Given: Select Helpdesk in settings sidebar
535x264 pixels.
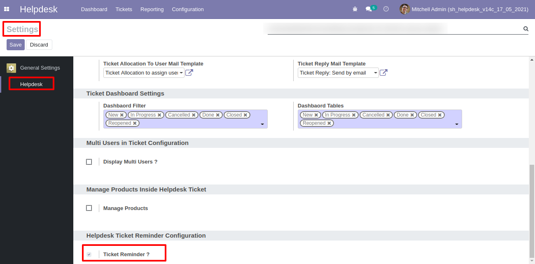Looking at the screenshot, I should click(x=31, y=84).
